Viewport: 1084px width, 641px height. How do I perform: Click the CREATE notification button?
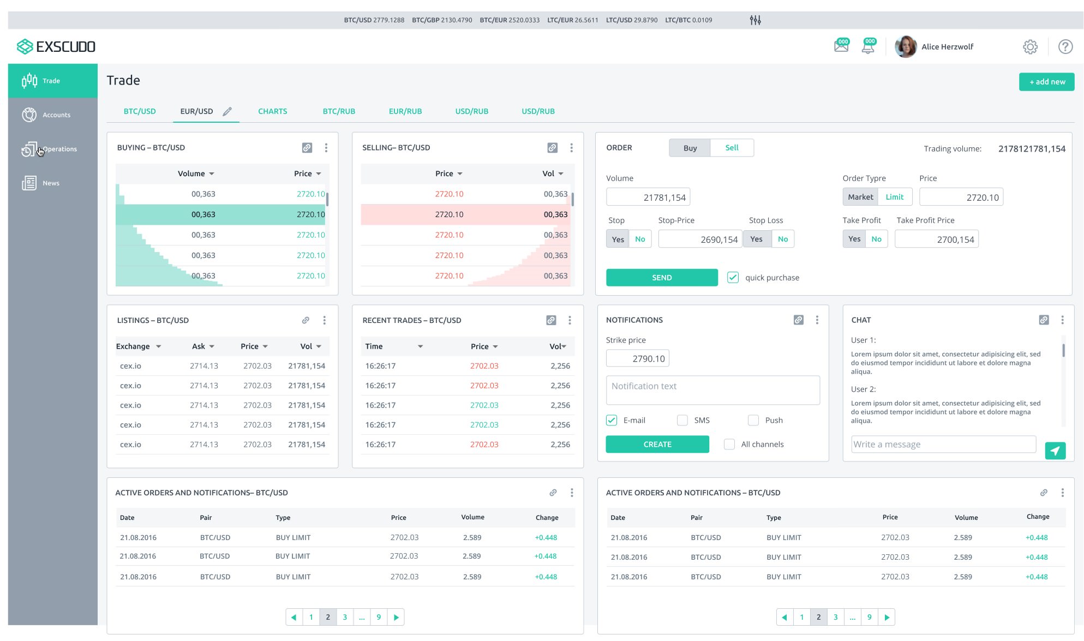pos(657,444)
